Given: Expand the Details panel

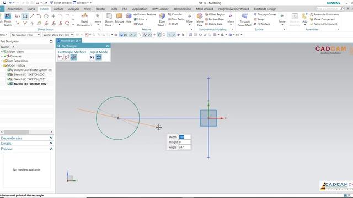Looking at the screenshot, I should (x=51, y=143).
